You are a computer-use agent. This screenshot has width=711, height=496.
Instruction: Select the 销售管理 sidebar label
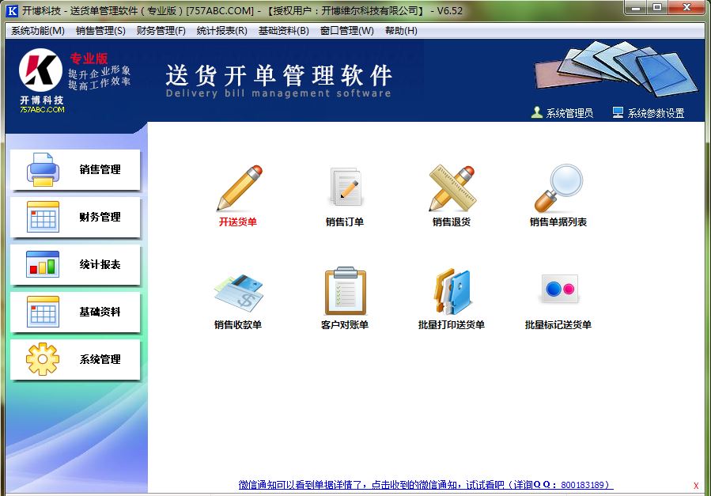[x=100, y=169]
